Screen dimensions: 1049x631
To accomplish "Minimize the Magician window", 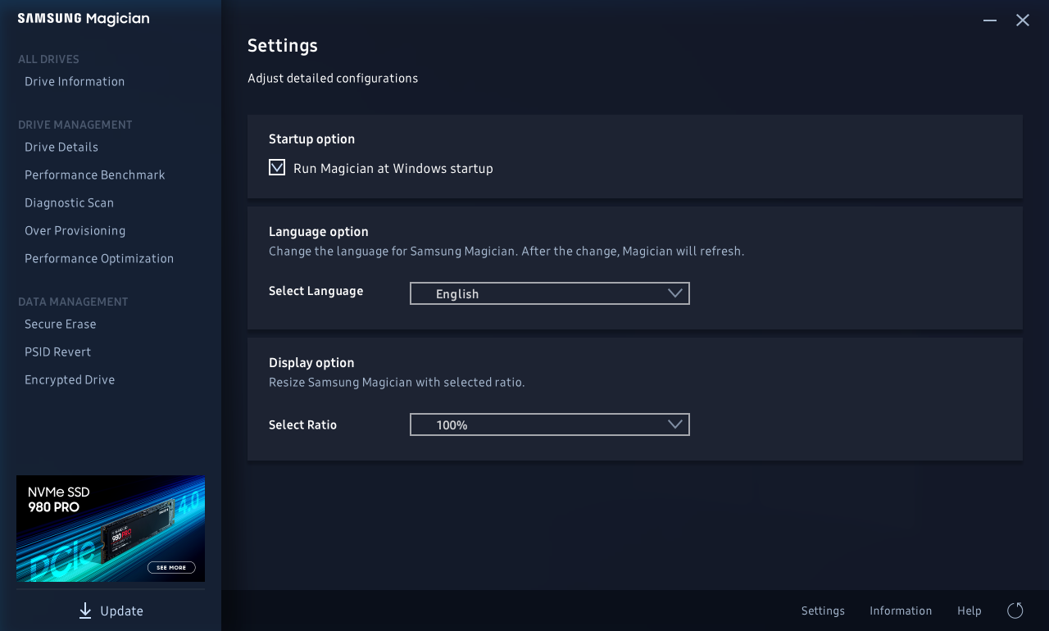I will (990, 20).
